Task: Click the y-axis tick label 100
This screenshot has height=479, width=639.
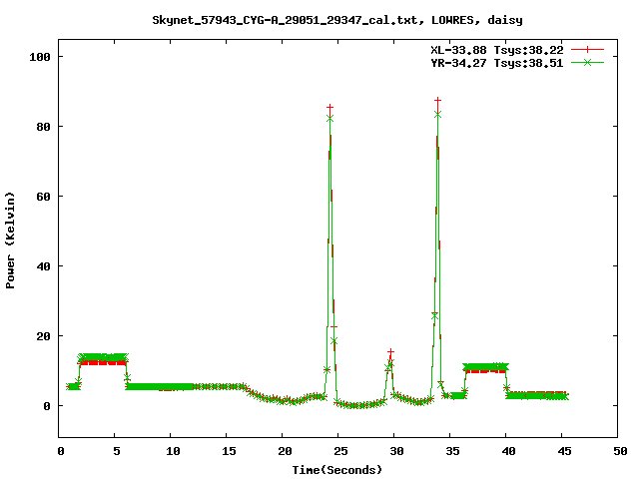Action: coord(40,57)
